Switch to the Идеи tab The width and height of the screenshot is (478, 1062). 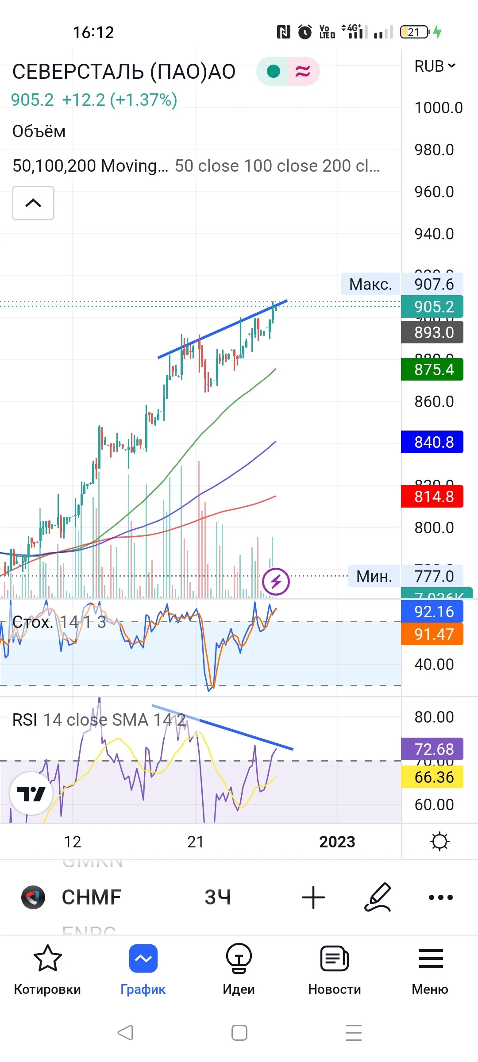click(x=239, y=970)
